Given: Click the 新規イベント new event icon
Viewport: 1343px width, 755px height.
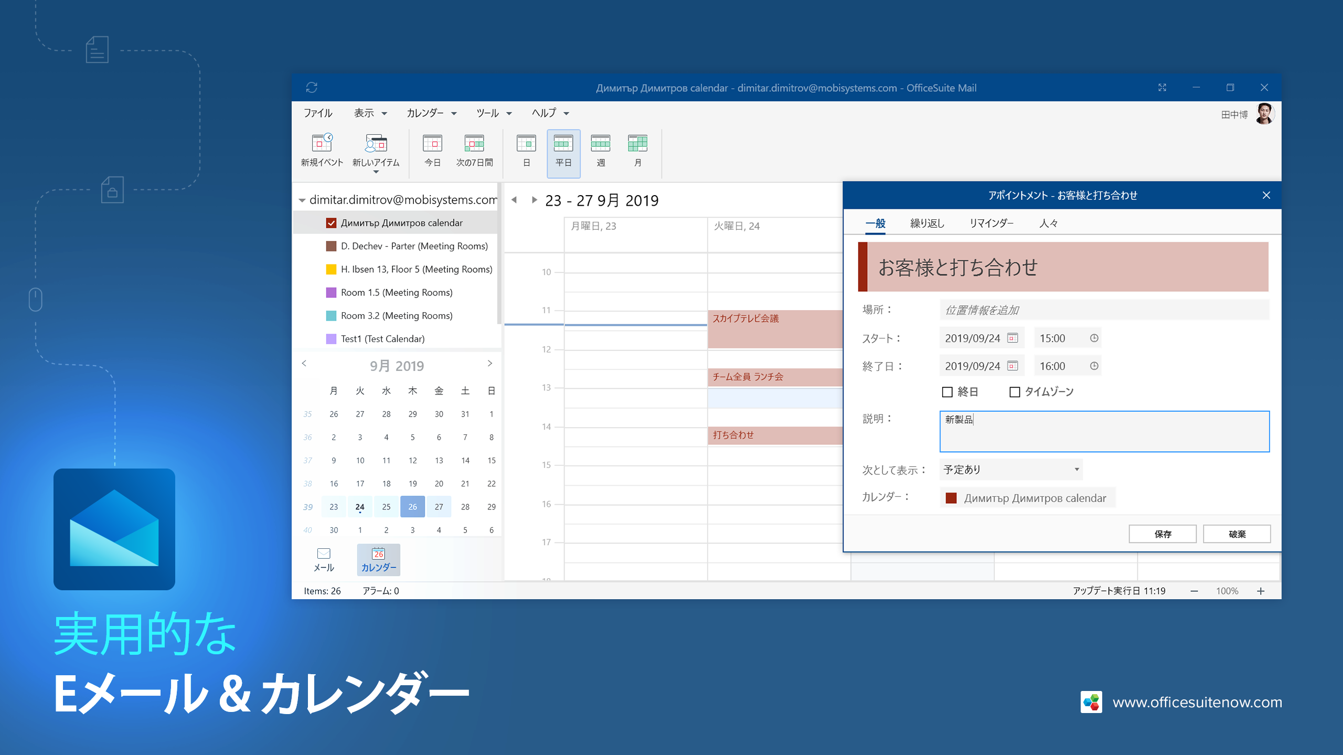Looking at the screenshot, I should [322, 143].
